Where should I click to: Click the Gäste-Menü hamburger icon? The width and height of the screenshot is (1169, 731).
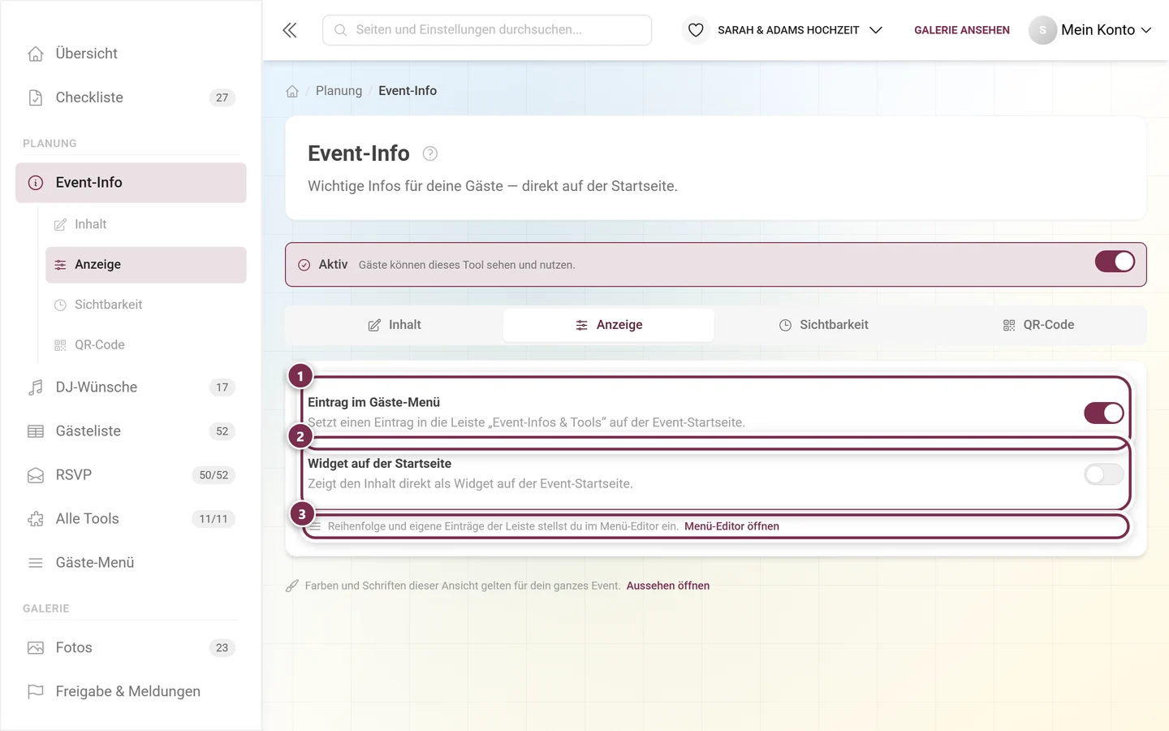point(36,563)
